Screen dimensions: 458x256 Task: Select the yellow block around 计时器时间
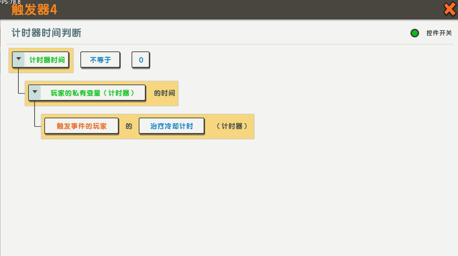point(41,60)
